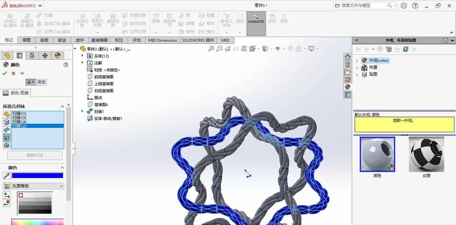
Task: Switch to the 评估 (Evaluate) ribbon tab
Action: [137, 40]
